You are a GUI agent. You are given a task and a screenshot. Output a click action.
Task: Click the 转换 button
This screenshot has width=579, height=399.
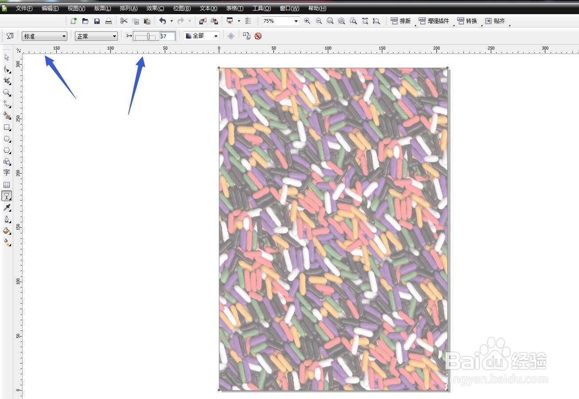[467, 21]
